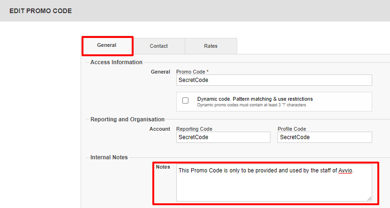Image resolution: width=390 pixels, height=208 pixels.
Task: Click the dynamic promo codes hint text
Action: (x=251, y=105)
